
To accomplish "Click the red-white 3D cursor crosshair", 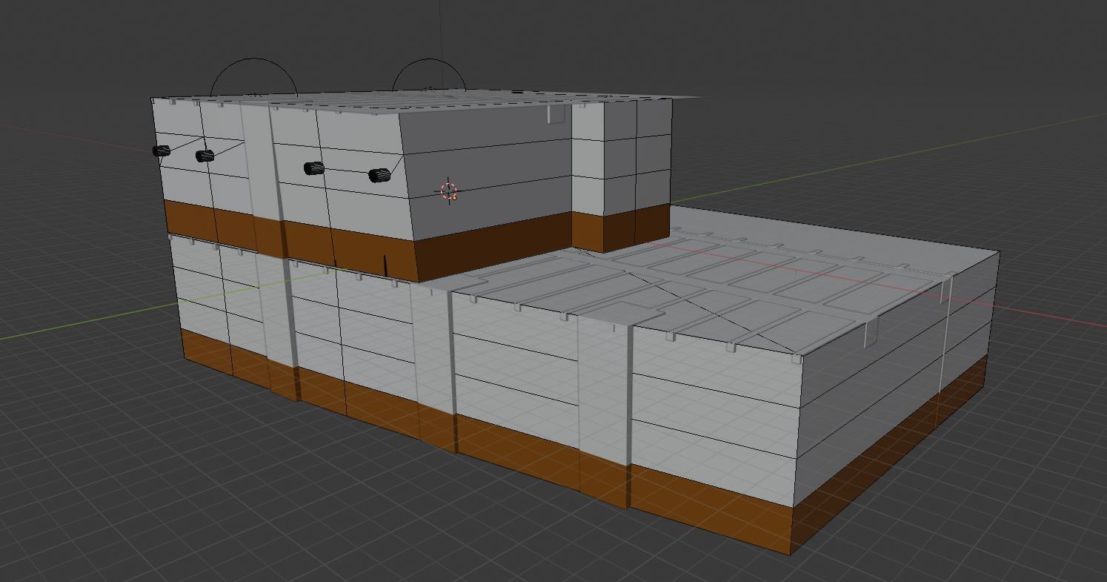I will (449, 191).
